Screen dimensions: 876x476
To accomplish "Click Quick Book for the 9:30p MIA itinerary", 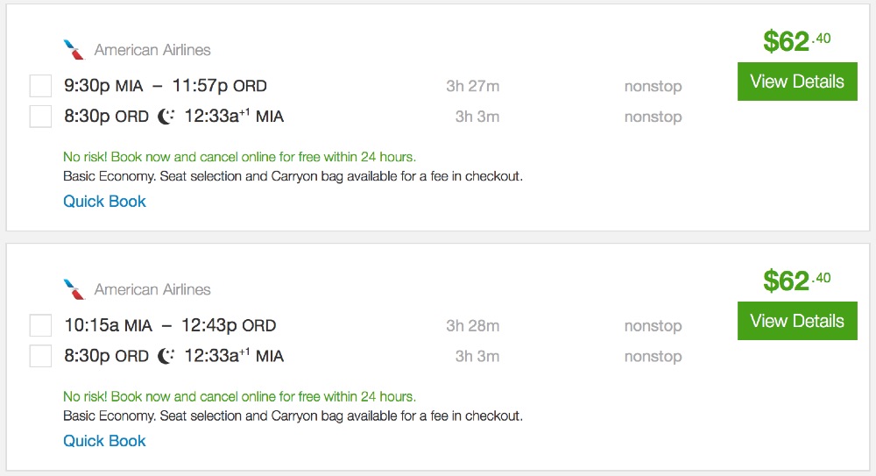I will 104,202.
